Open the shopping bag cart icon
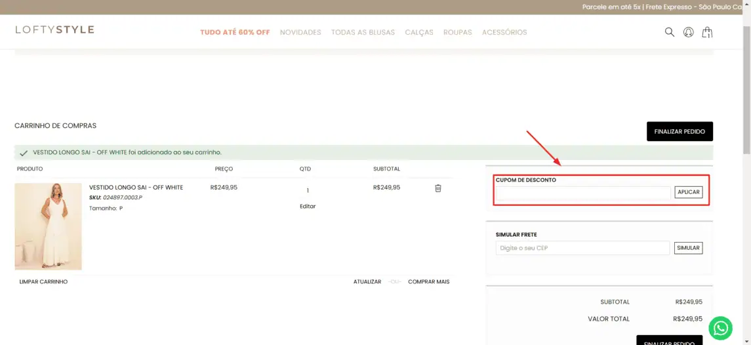Viewport: 751px width, 345px height. coord(707,31)
